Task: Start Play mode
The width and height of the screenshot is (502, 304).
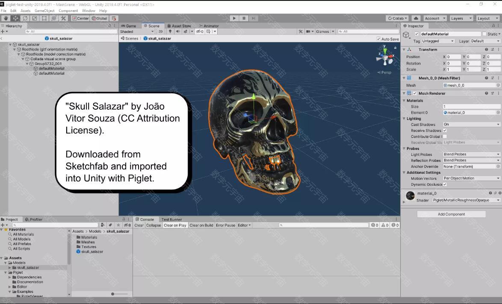Action: click(234, 18)
